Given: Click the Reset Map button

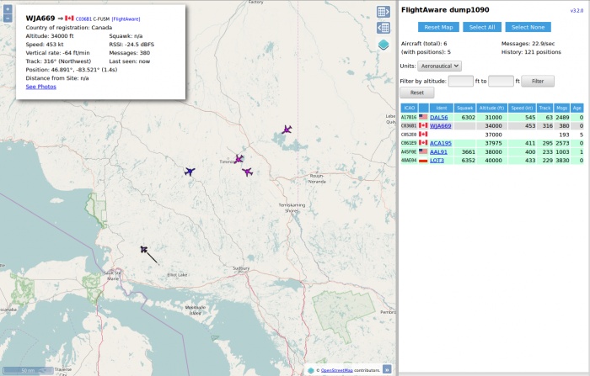Looking at the screenshot, I should (x=438, y=27).
